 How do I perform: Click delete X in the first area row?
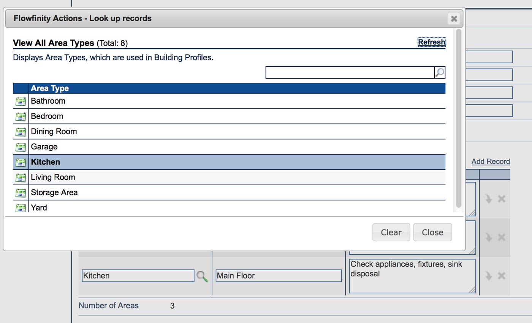tap(502, 199)
